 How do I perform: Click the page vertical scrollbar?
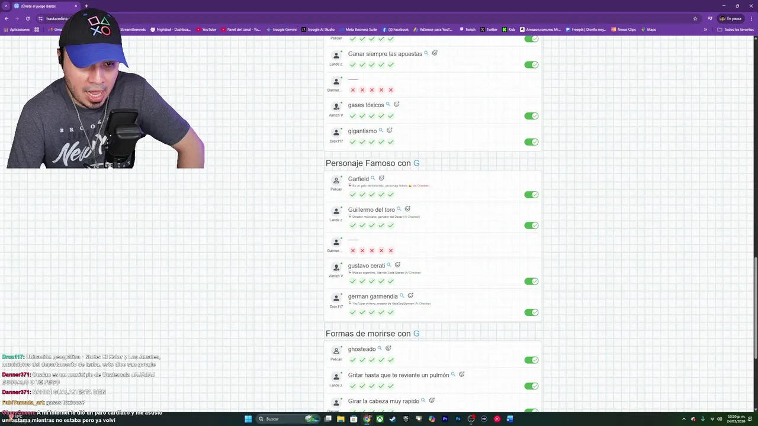(x=755, y=308)
